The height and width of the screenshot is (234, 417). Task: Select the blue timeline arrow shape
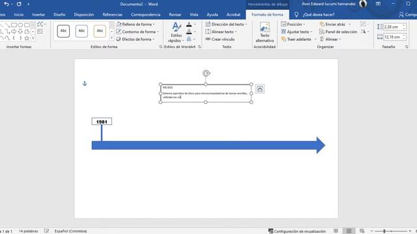(208, 145)
